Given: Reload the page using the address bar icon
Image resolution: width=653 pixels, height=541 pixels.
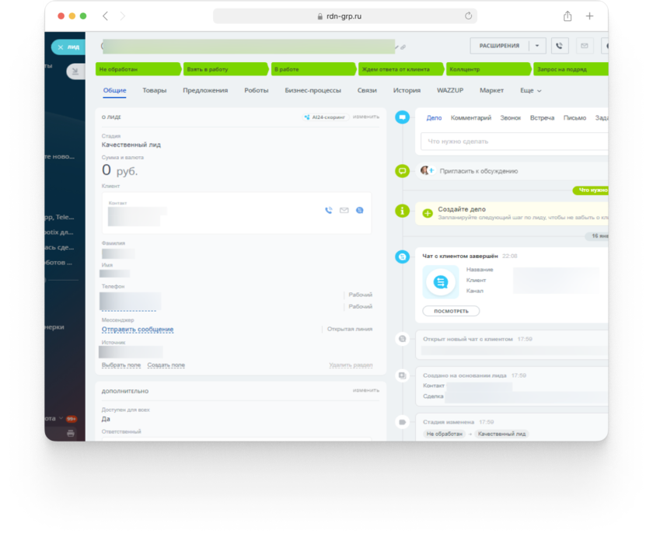Looking at the screenshot, I should [x=468, y=16].
